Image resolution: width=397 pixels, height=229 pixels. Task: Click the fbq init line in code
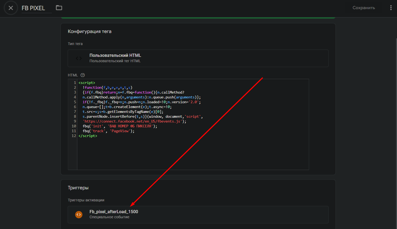120,126
